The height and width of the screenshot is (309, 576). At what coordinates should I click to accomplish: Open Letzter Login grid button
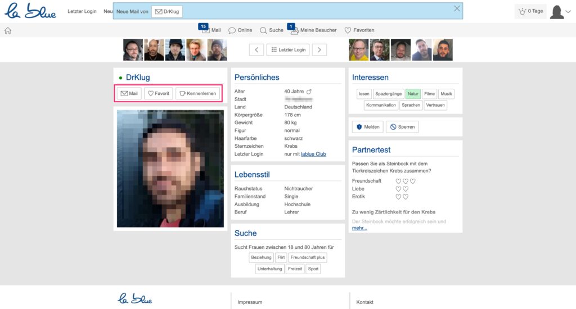tap(288, 50)
